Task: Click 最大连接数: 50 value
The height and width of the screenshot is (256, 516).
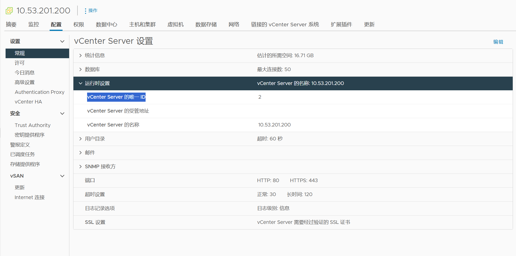Action: [274, 69]
